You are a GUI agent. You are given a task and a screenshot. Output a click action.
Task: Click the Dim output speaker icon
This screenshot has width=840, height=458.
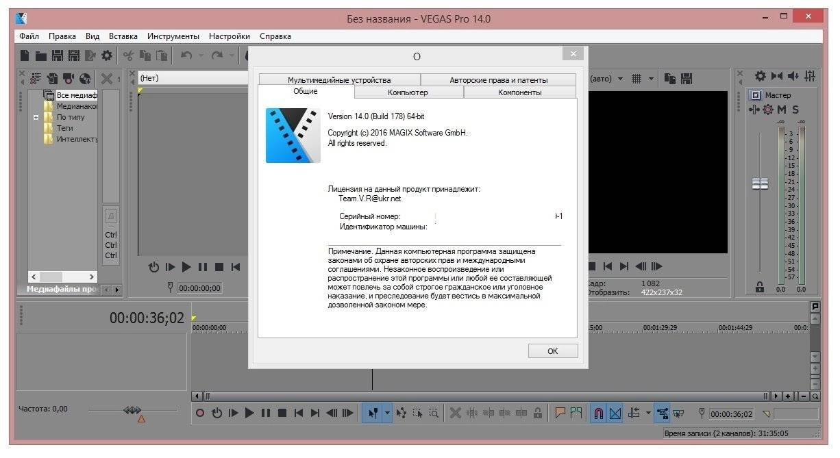pyautogui.click(x=793, y=76)
